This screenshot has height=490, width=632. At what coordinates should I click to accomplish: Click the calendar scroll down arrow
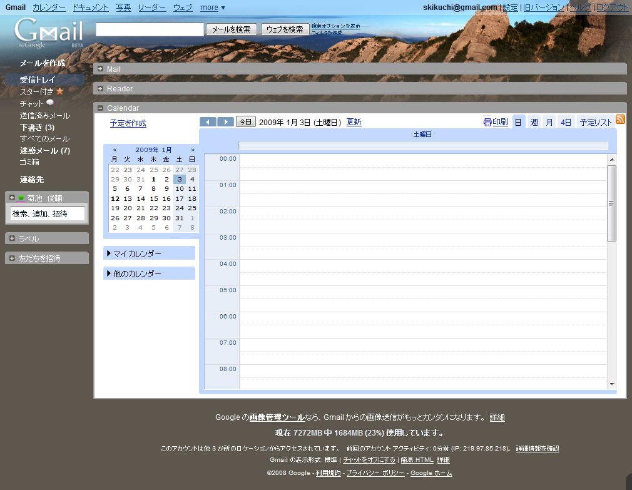pos(612,384)
